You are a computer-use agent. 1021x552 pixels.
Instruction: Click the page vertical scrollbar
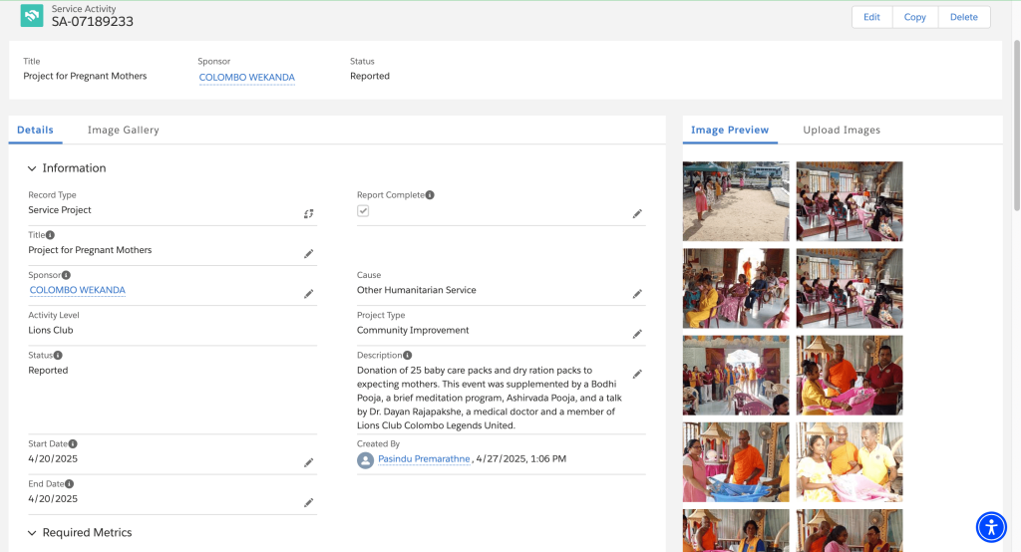pos(1016,124)
